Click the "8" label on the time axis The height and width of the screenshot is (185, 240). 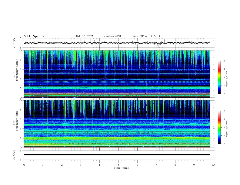pyautogui.click(x=175, y=165)
